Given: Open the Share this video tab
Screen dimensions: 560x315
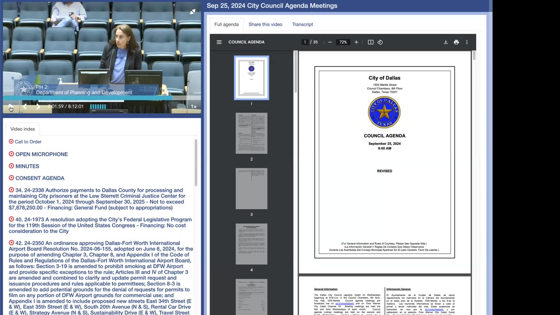Looking at the screenshot, I should [x=266, y=24].
